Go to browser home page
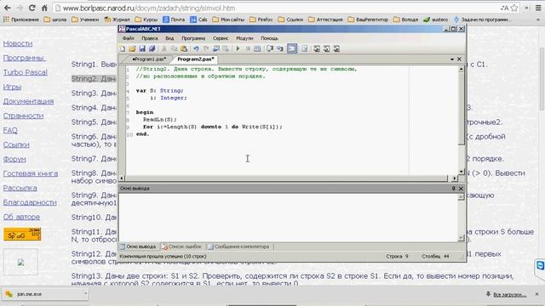This screenshot has width=545, height=306. pyautogui.click(x=44, y=8)
